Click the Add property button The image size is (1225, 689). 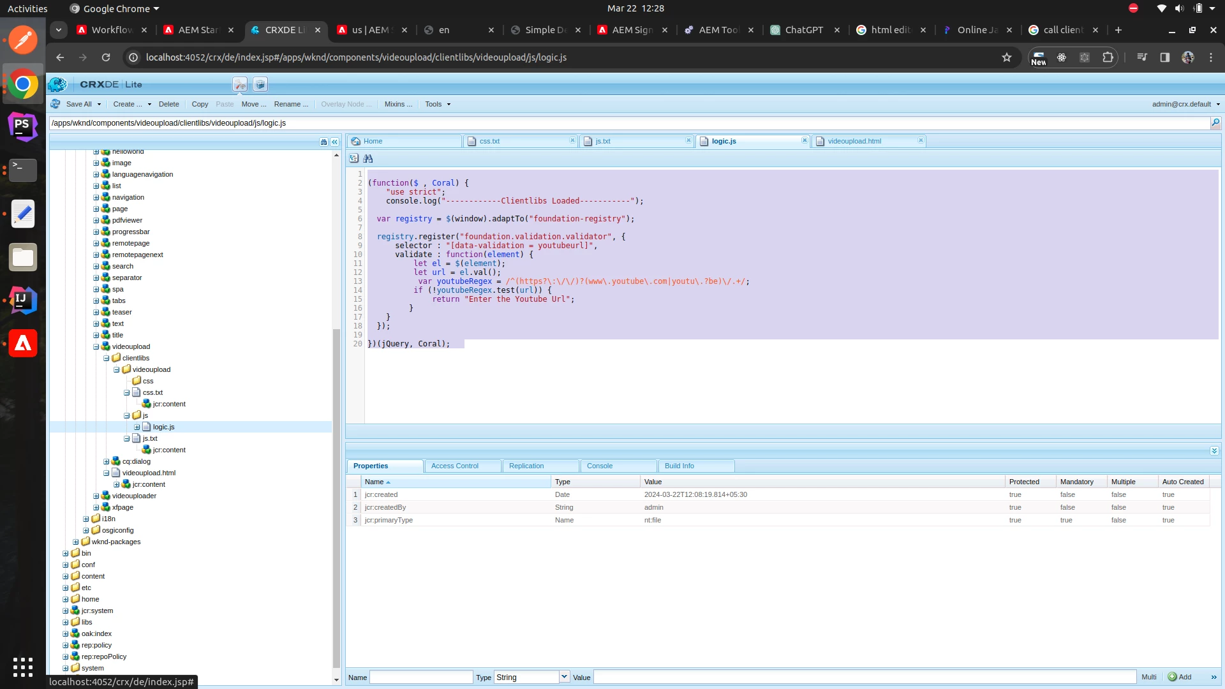click(1180, 677)
